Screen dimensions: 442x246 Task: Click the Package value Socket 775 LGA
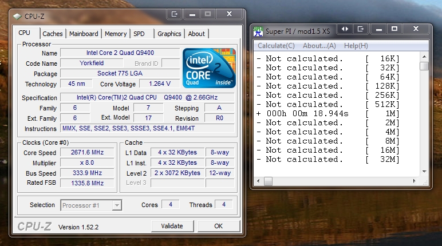[120, 73]
